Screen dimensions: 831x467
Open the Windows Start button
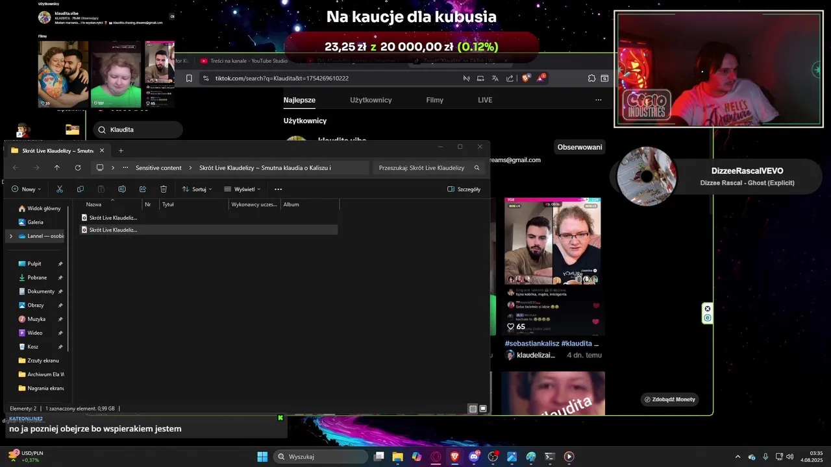(x=262, y=457)
